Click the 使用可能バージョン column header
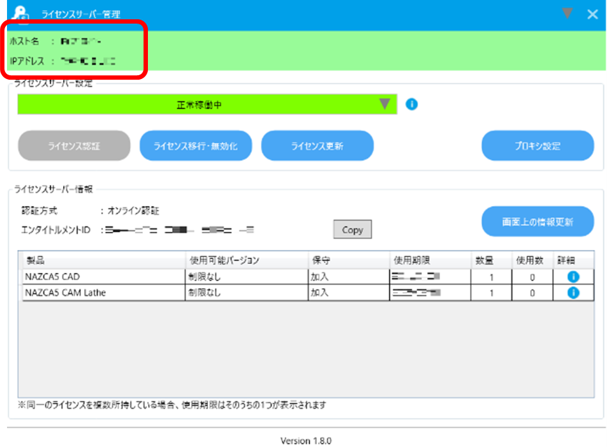The height and width of the screenshot is (447, 607). pos(247,260)
